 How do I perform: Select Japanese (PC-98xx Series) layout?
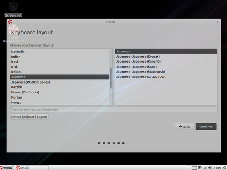tap(60, 82)
